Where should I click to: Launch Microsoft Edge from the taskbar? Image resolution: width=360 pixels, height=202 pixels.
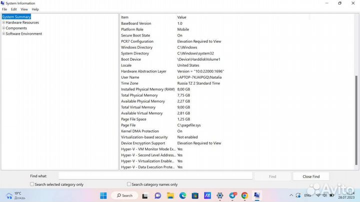pos(182,196)
